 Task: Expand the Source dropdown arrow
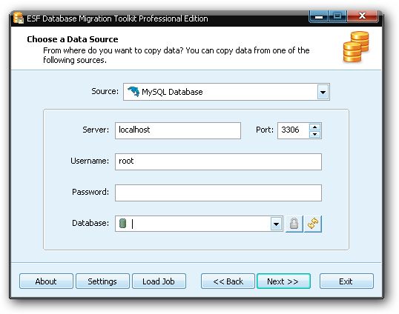pyautogui.click(x=323, y=92)
